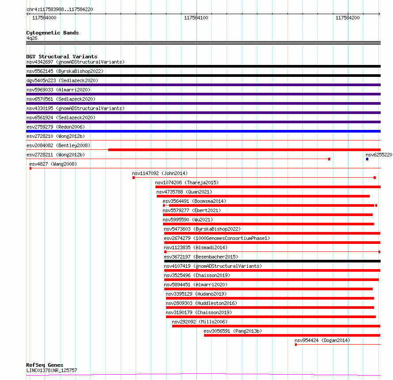Select nsv4107419 (gnomADStructuralVariants) label
The height and width of the screenshot is (380, 393).
pyautogui.click(x=213, y=266)
